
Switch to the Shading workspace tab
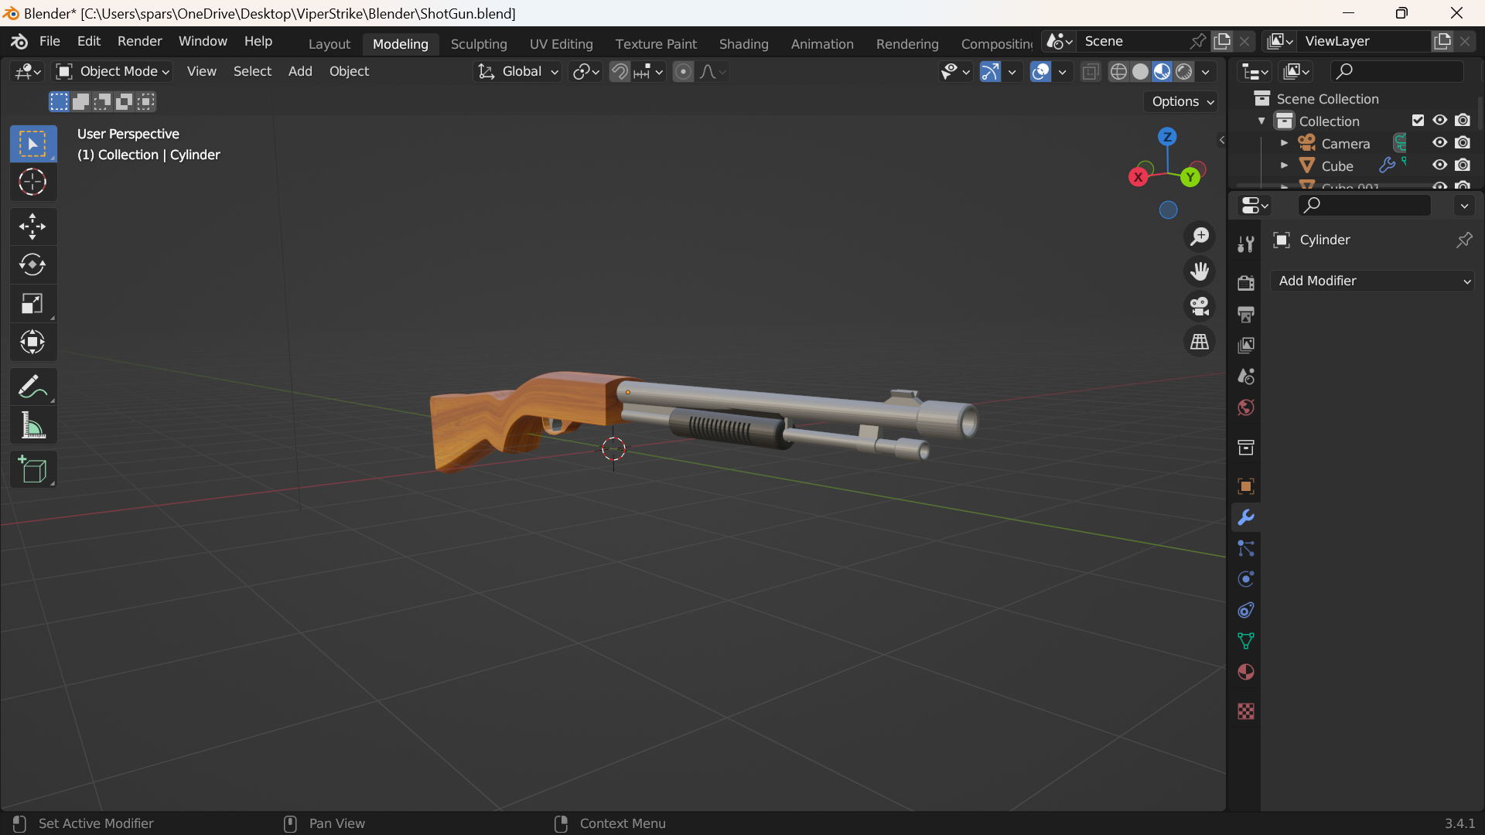(x=743, y=44)
